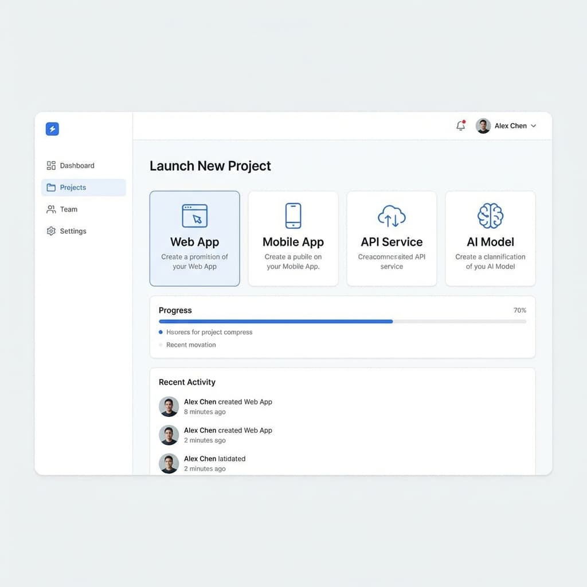This screenshot has width=587, height=587.
Task: Click the lightning bolt app logo
Action: [52, 128]
